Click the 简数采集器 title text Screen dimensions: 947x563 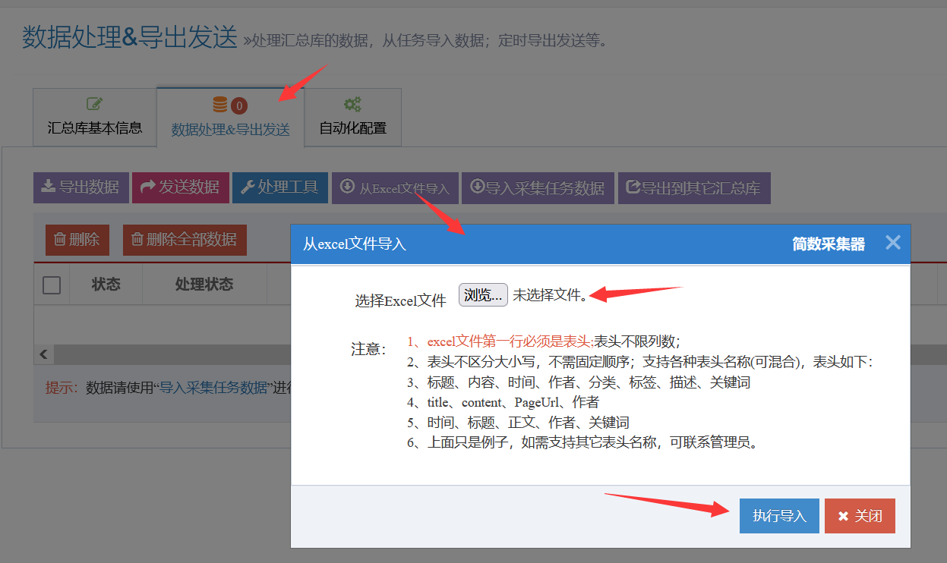(x=829, y=244)
